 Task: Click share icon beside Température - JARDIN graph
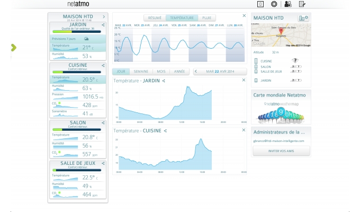point(164,81)
